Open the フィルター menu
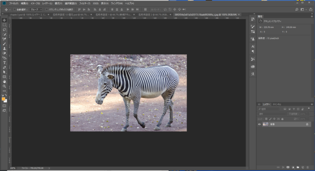This screenshot has width=315, height=171. pos(85,4)
